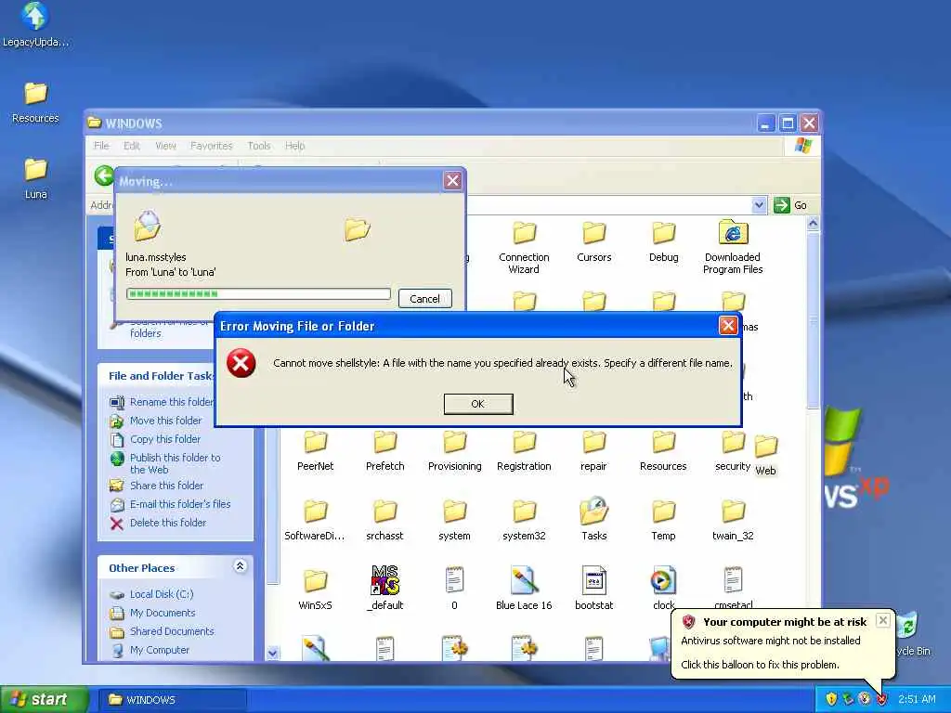Viewport: 951px width, 713px height.
Task: Open the File menu in WINDOWS explorer
Action: tap(101, 146)
